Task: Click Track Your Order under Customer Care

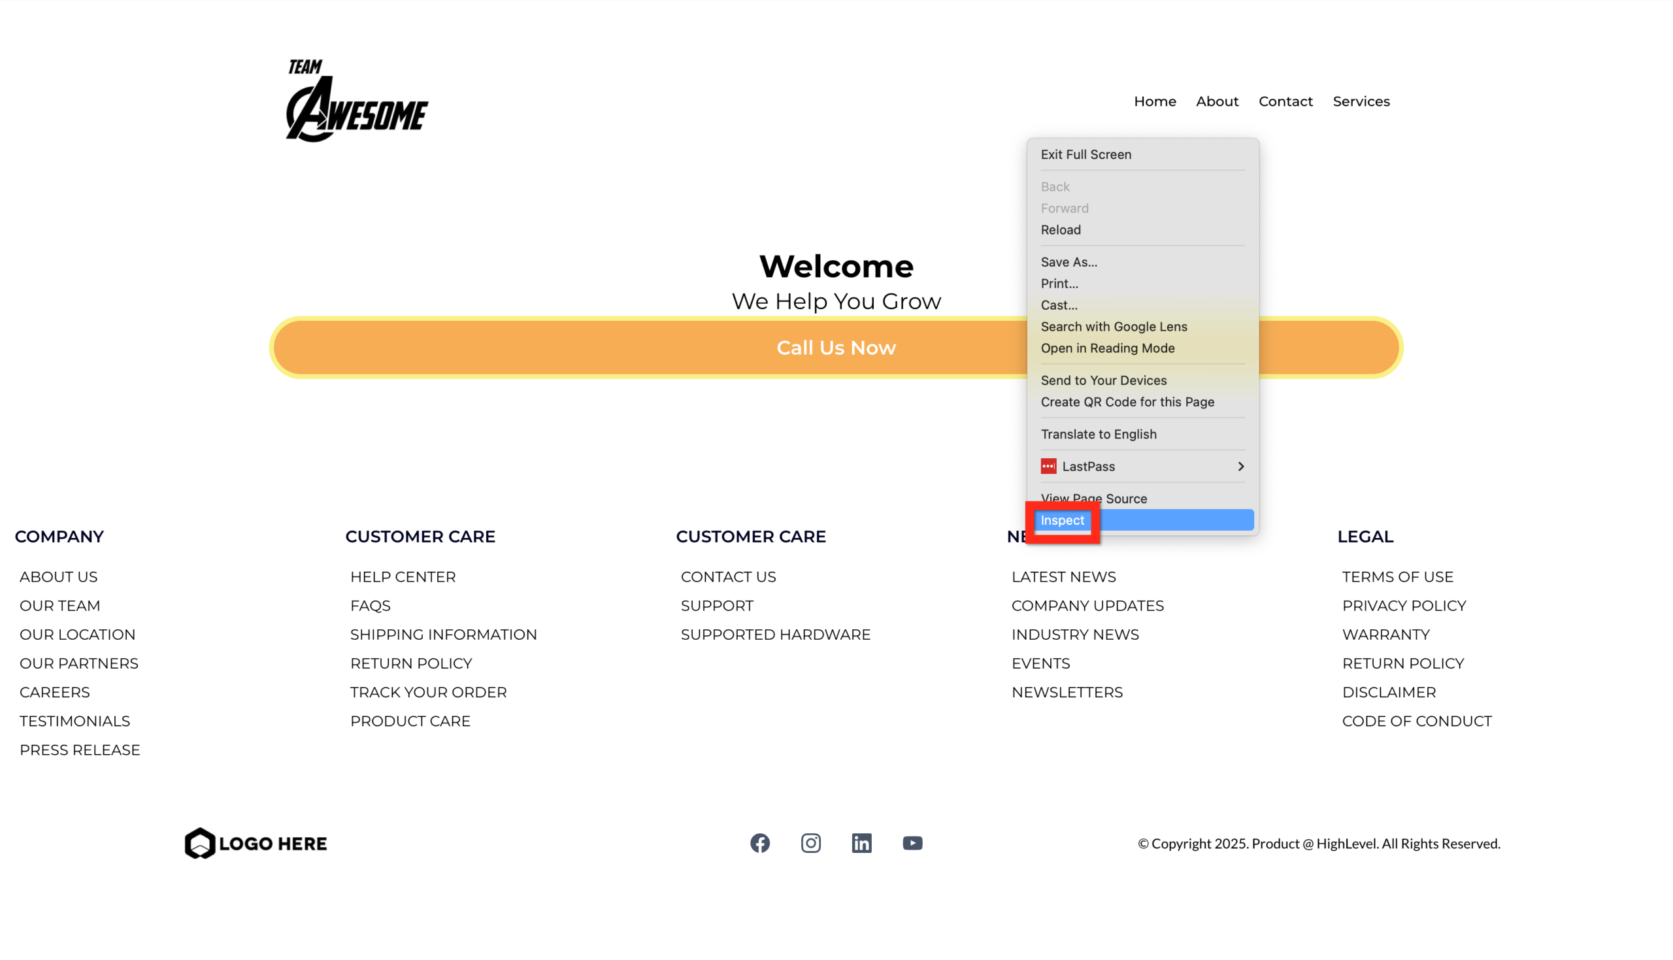Action: pos(429,691)
